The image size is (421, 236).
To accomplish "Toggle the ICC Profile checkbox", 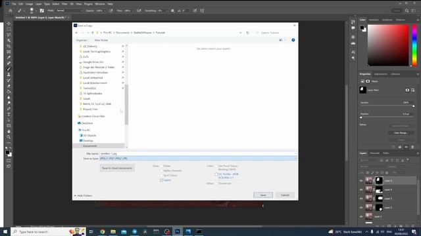I will (216, 174).
